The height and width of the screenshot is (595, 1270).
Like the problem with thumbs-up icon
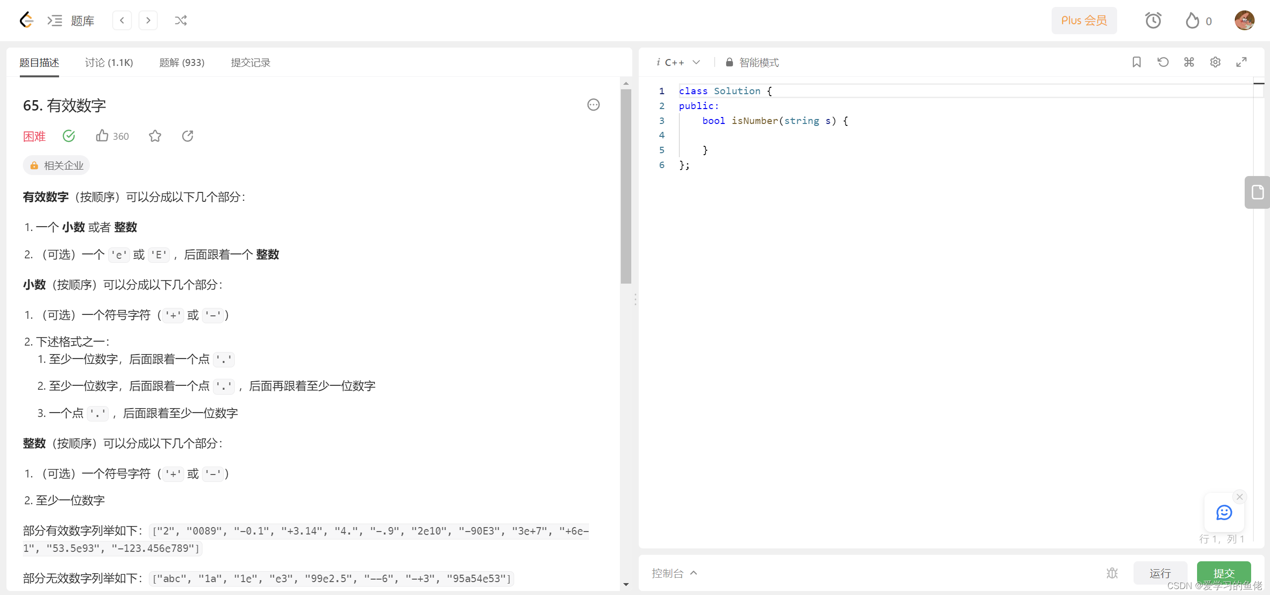coord(102,135)
